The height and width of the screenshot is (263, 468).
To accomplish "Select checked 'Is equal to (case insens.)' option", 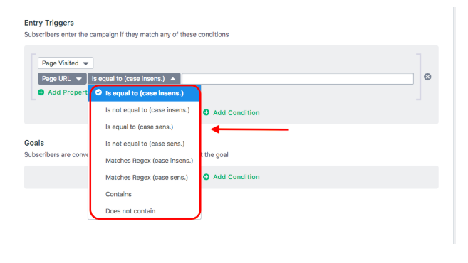I will pyautogui.click(x=145, y=93).
